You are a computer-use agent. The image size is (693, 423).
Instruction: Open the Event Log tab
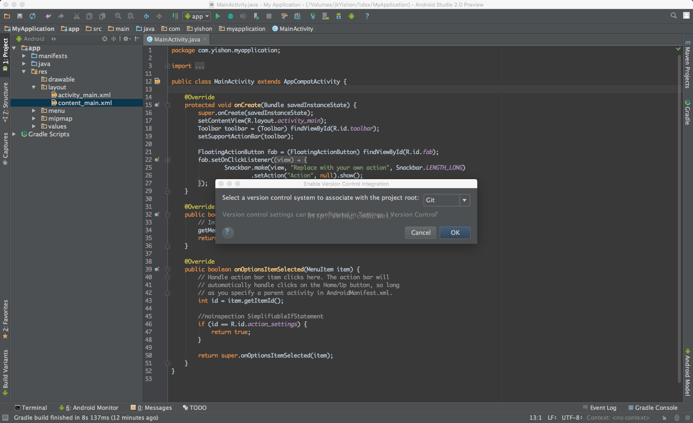[600, 408]
